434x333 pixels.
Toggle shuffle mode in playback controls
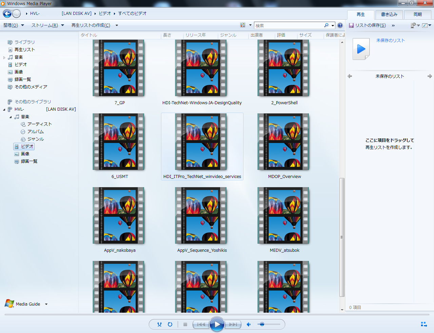click(x=159, y=325)
